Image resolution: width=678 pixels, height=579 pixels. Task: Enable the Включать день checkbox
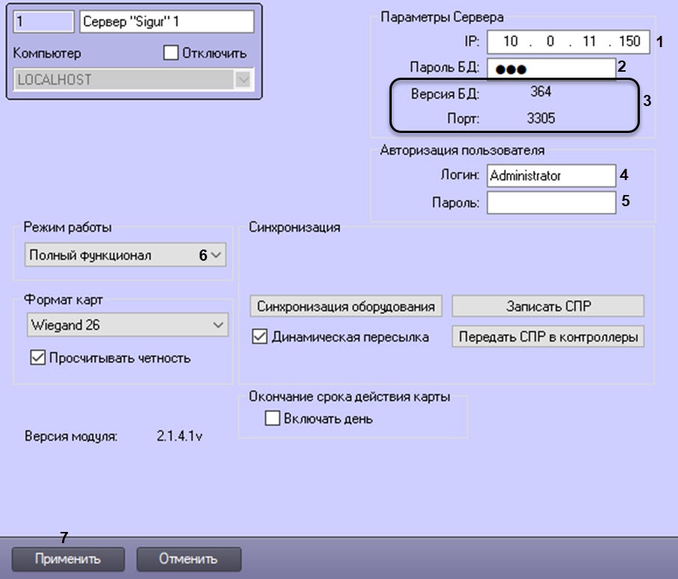coord(272,419)
